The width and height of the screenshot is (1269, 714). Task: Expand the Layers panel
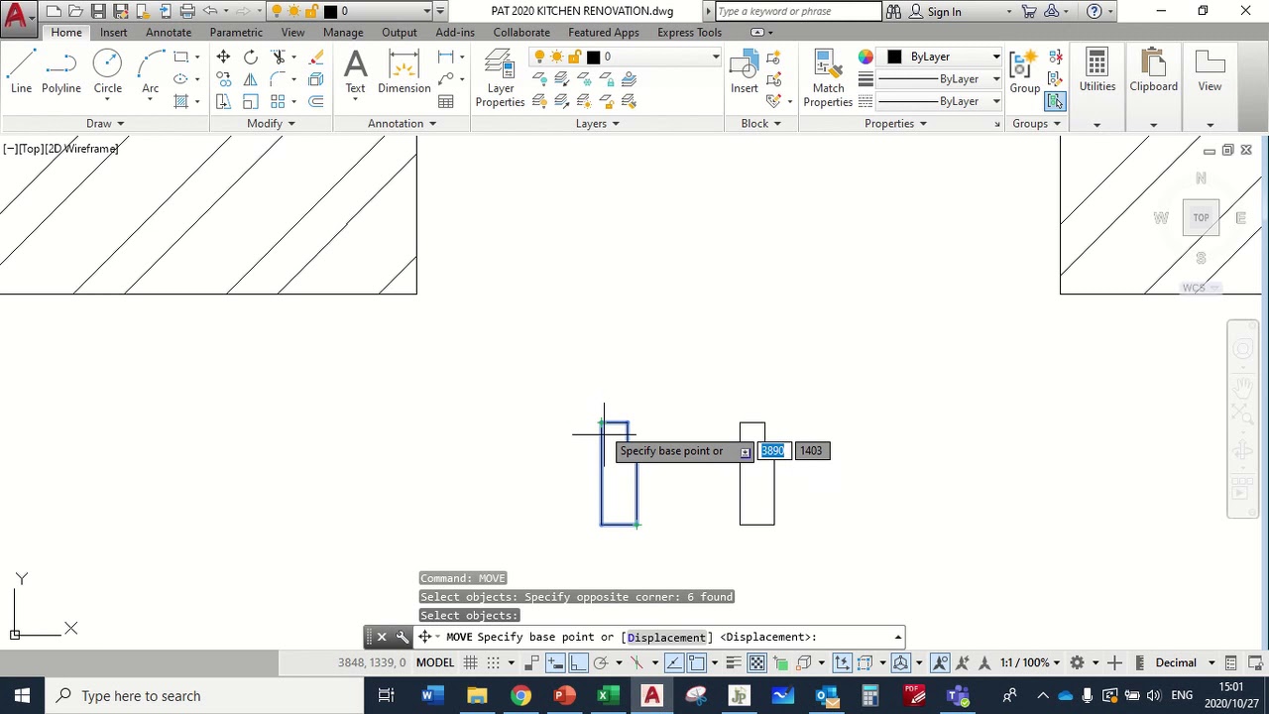pyautogui.click(x=597, y=123)
